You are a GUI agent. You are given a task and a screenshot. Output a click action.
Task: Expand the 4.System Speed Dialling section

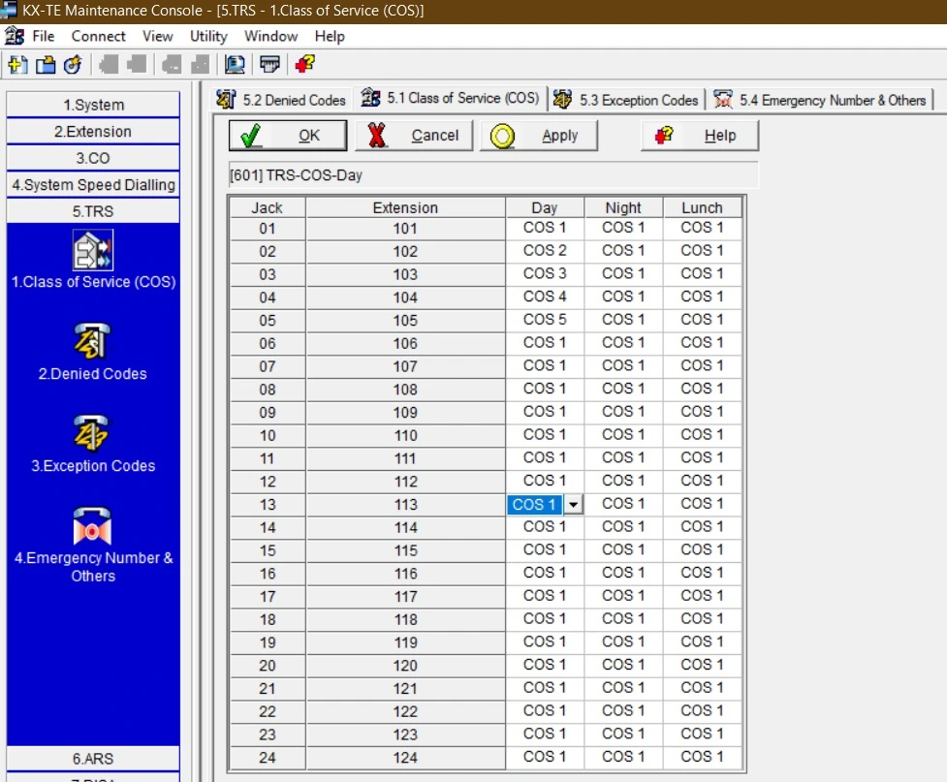[x=93, y=184]
